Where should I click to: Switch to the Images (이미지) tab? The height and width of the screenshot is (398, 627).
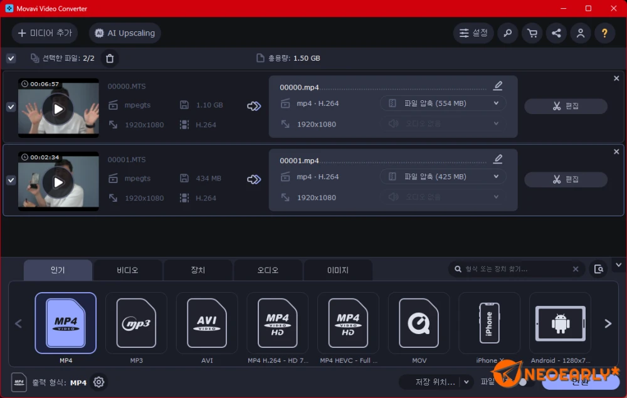(x=339, y=270)
